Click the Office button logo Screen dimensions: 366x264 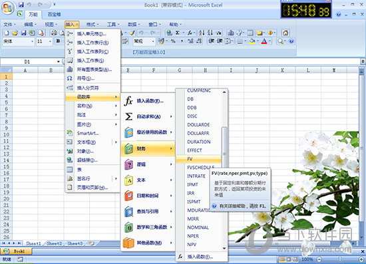7,8
